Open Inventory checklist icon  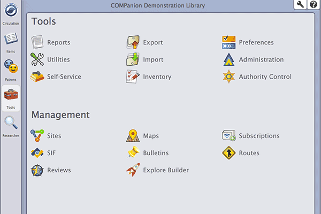[x=133, y=77]
